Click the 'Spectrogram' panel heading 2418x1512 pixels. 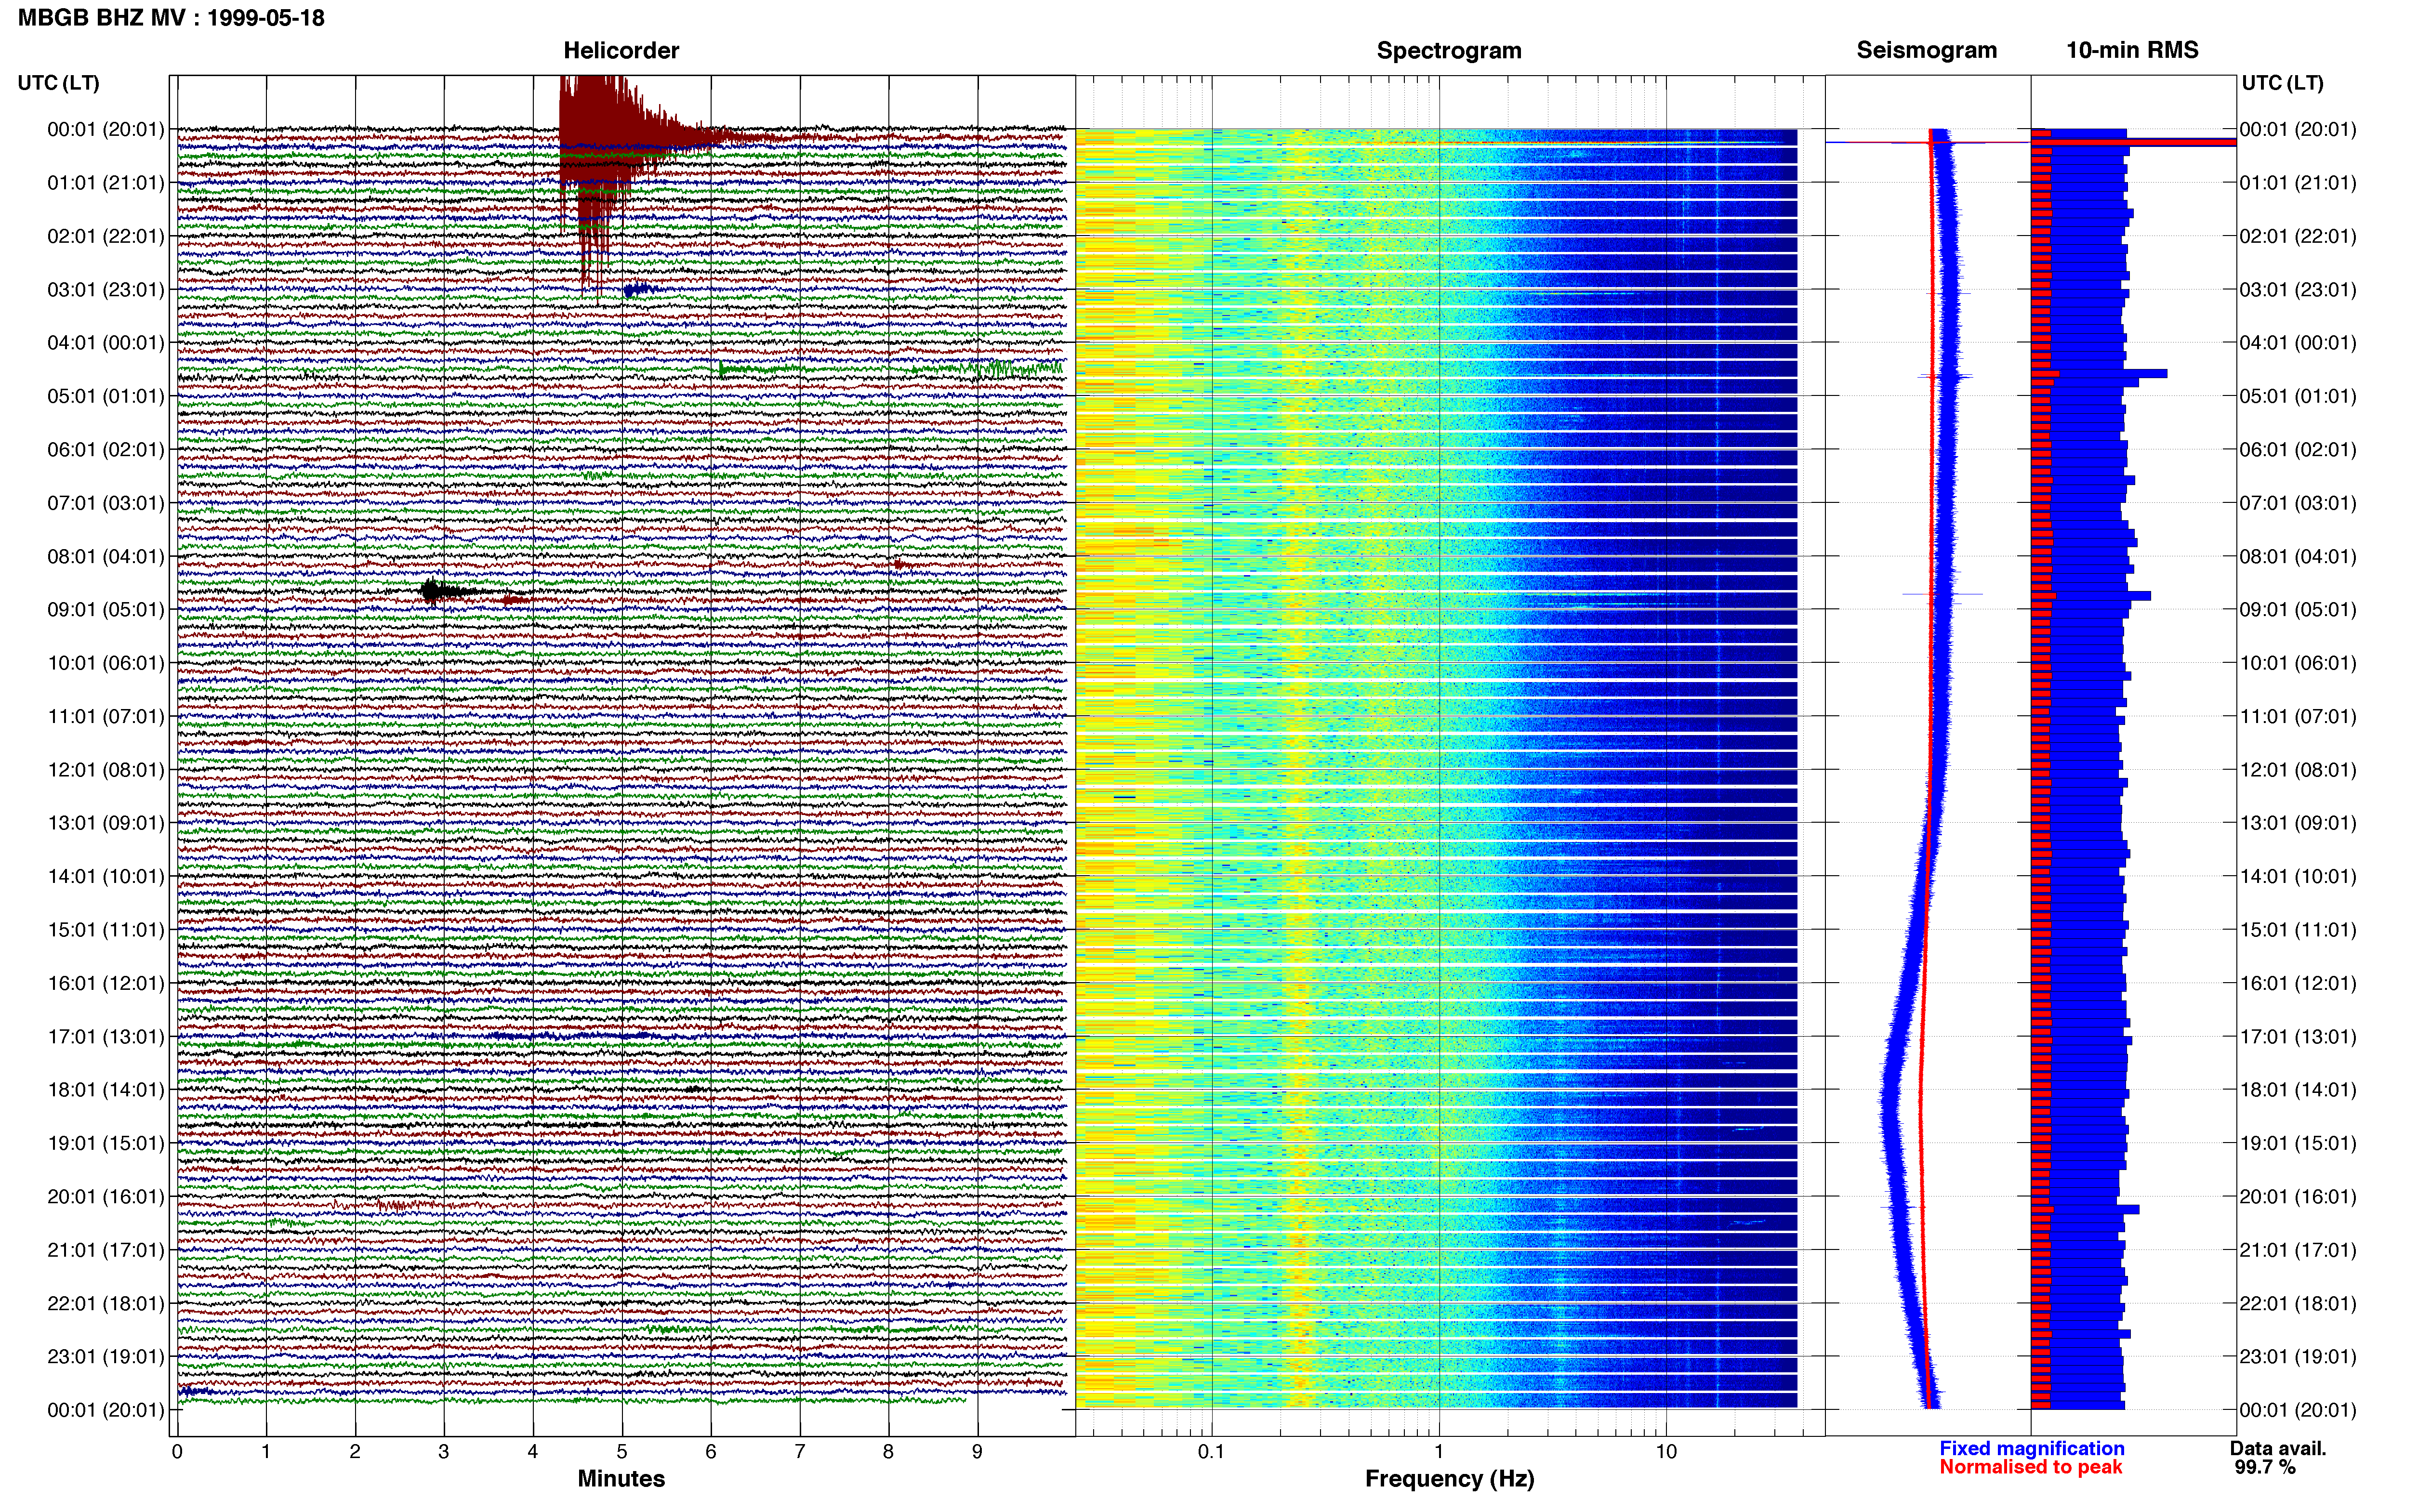[x=1449, y=50]
